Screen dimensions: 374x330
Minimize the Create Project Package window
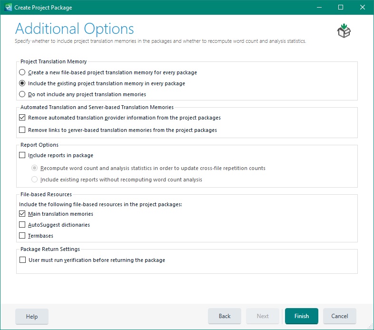pos(319,8)
